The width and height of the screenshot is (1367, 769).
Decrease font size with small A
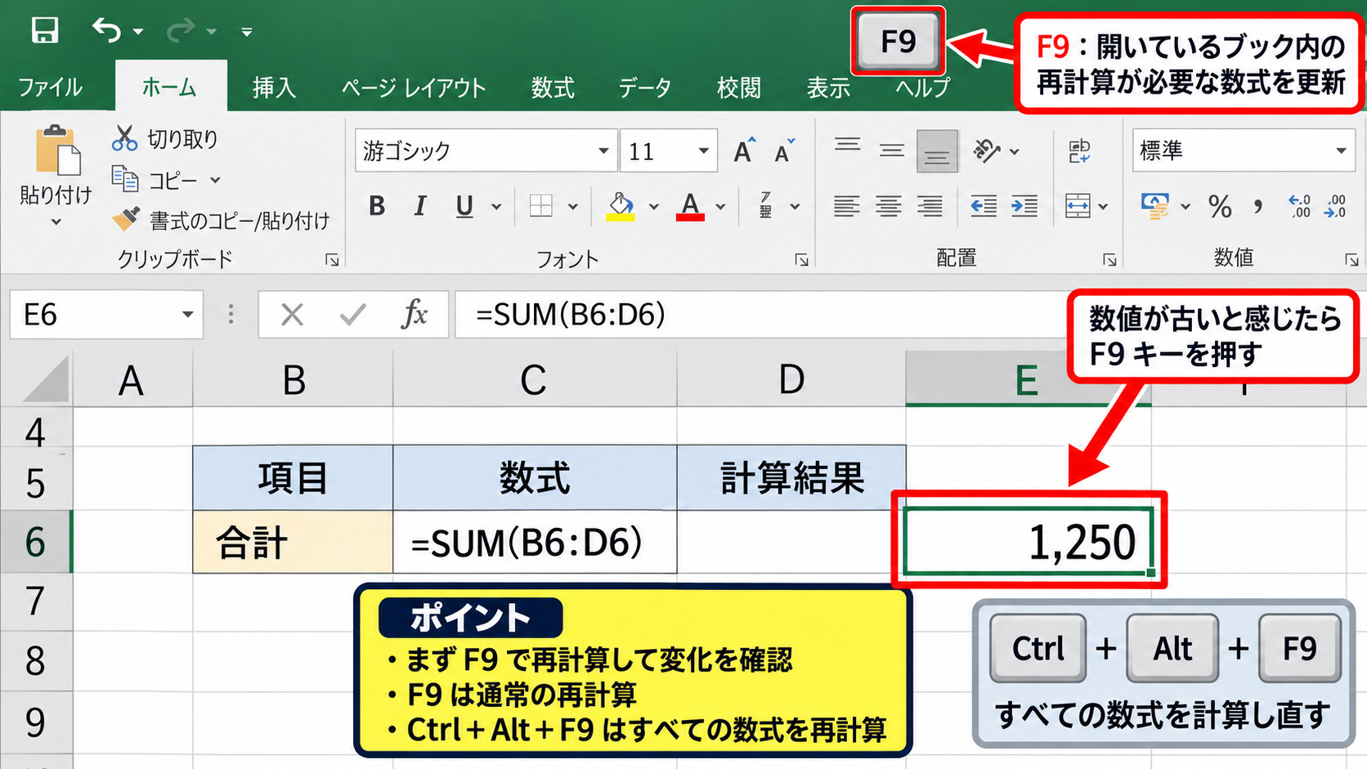[x=784, y=151]
